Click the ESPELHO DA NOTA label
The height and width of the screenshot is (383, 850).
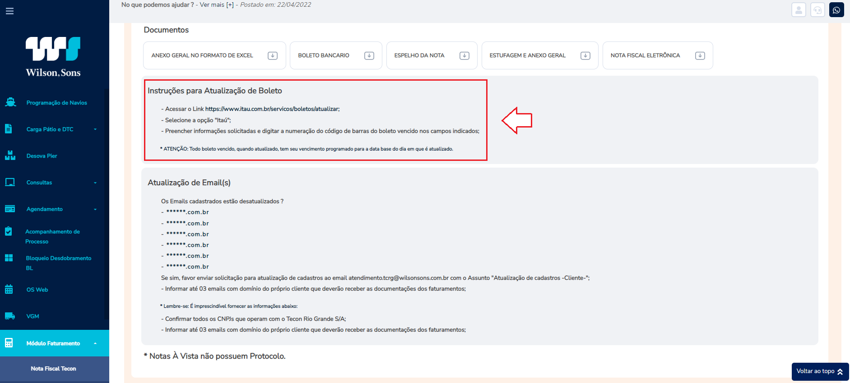tap(419, 55)
